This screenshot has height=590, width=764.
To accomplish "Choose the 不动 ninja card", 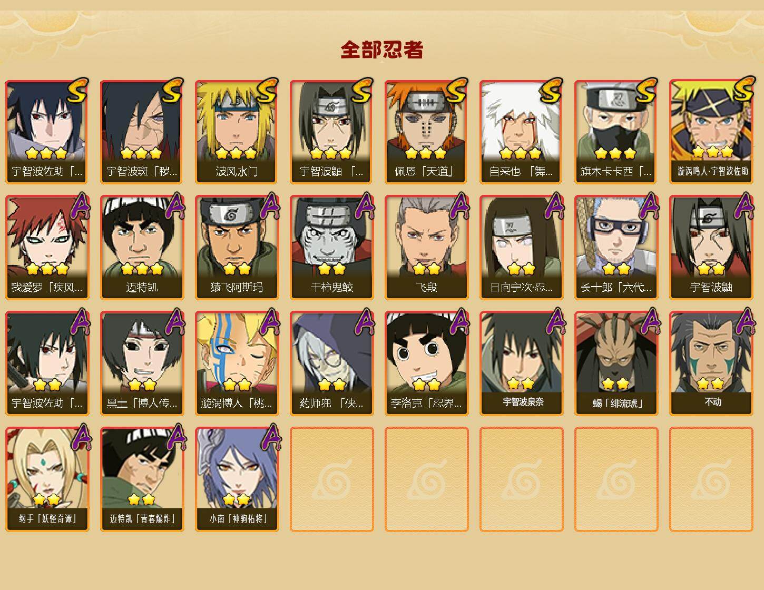I will (x=711, y=363).
